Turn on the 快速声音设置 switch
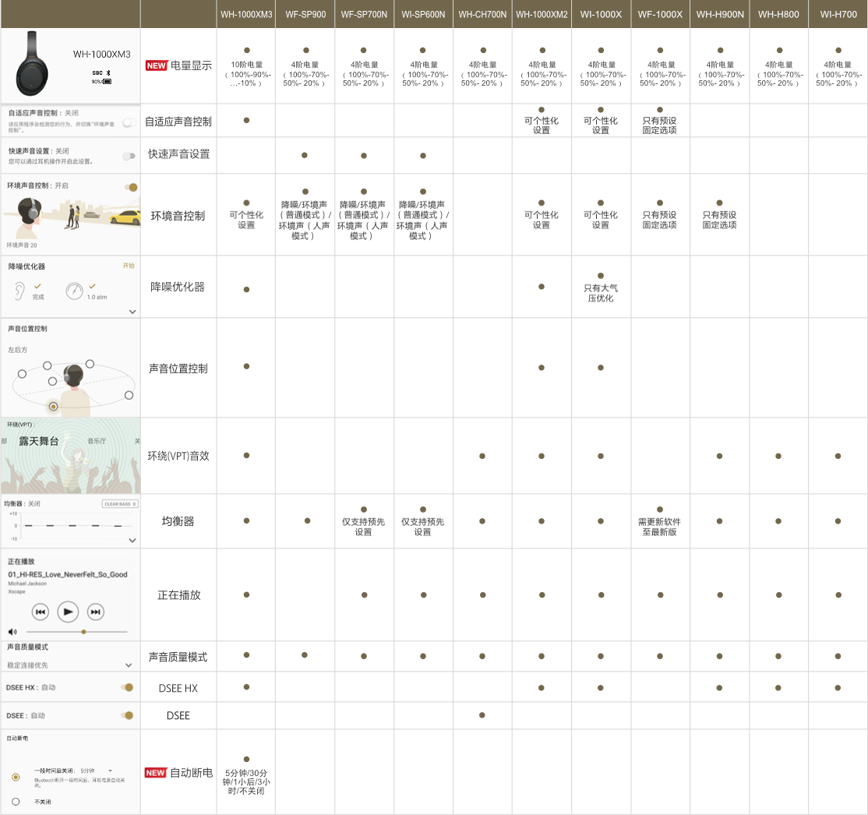 pyautogui.click(x=129, y=156)
